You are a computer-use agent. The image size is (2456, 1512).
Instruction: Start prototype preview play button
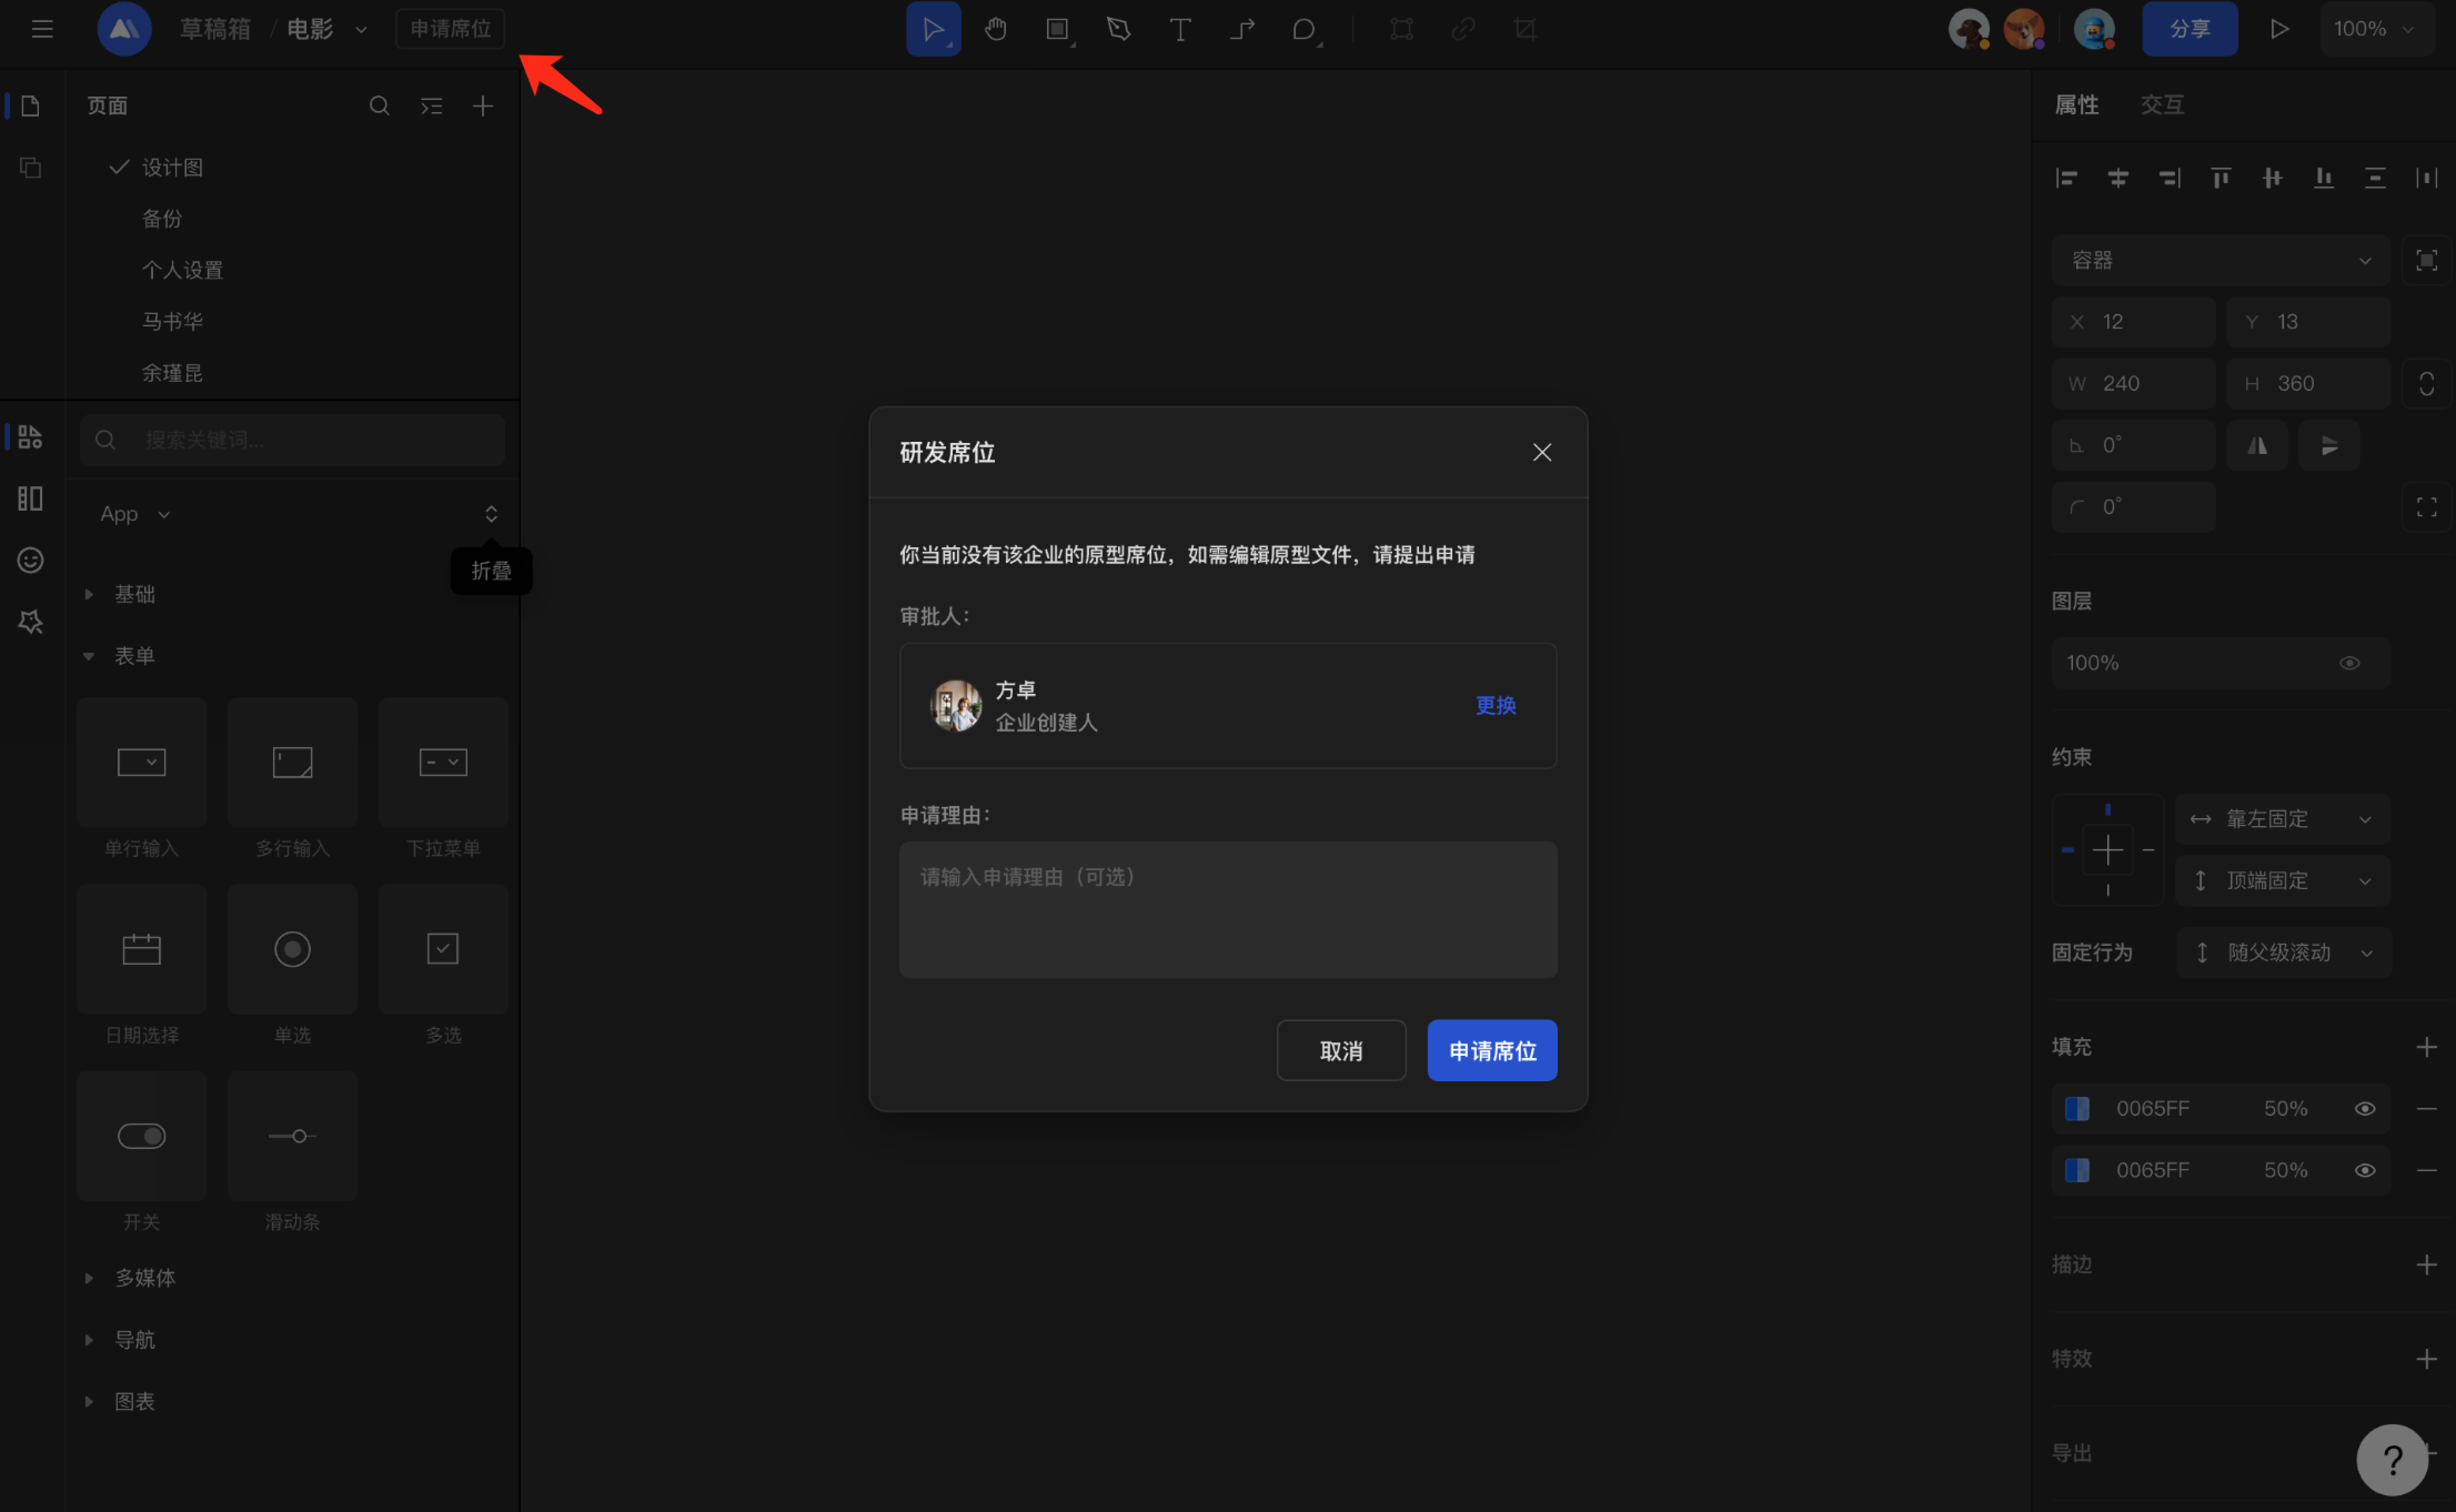point(2279,29)
